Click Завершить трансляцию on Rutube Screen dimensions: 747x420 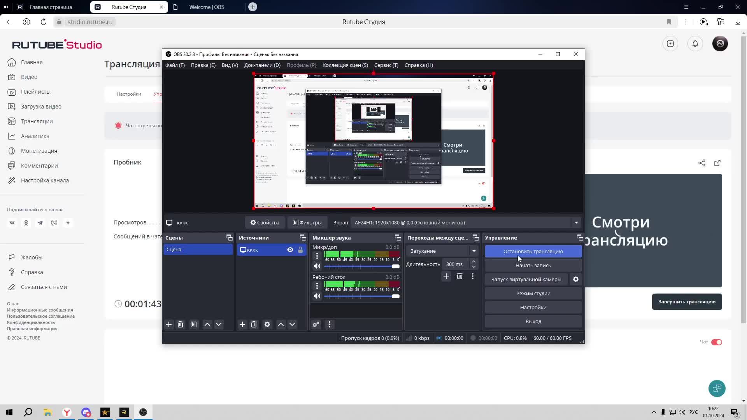click(x=687, y=302)
